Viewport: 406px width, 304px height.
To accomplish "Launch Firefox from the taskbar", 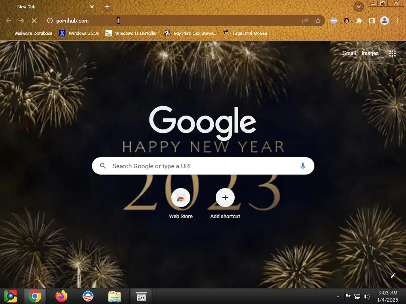I will (x=61, y=296).
